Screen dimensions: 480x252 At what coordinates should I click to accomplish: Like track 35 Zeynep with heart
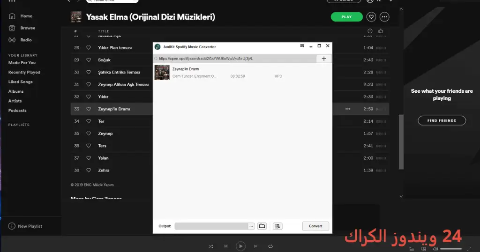point(89,133)
